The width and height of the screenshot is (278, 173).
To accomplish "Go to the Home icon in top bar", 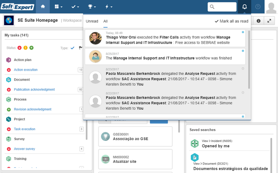I will (43, 7).
